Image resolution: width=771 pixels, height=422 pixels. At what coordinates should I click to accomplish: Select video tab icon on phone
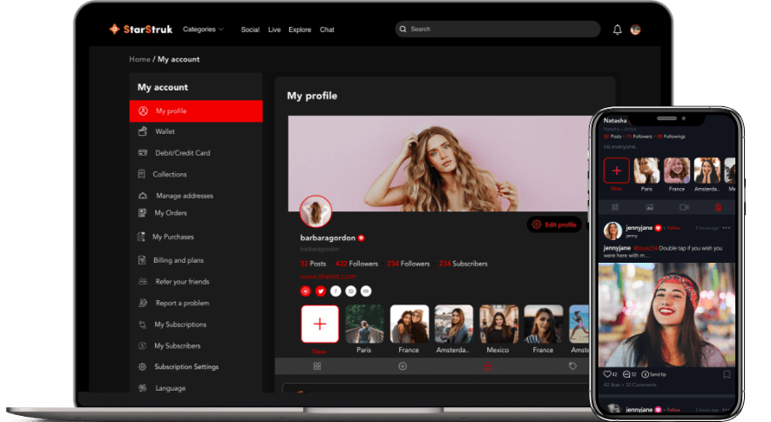684,207
